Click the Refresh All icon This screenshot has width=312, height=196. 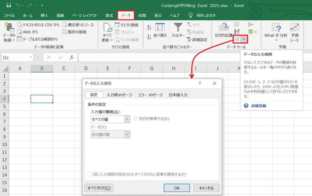click(107, 32)
